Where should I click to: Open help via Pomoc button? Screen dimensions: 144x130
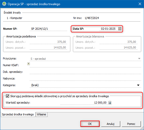click(x=131, y=124)
